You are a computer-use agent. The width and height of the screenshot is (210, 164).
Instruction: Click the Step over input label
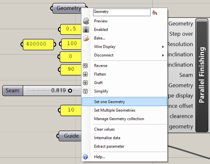[x=181, y=34]
